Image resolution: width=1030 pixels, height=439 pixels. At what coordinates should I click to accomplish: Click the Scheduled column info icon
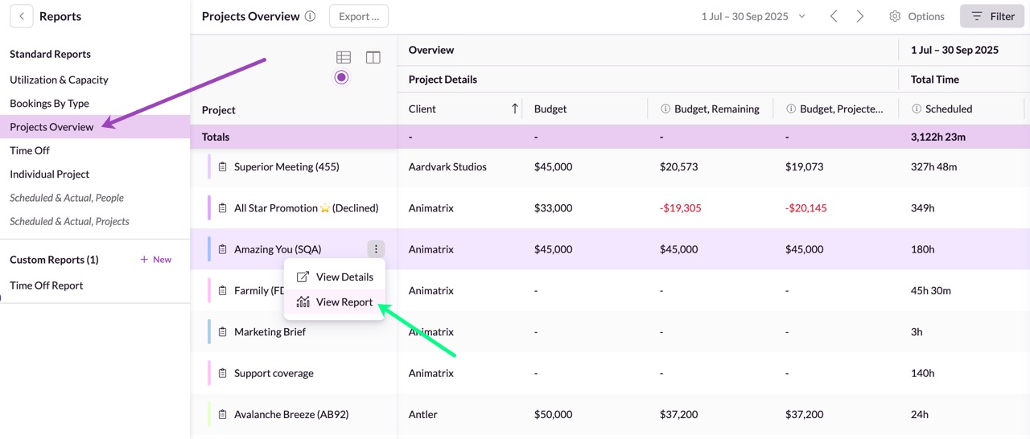tap(917, 109)
